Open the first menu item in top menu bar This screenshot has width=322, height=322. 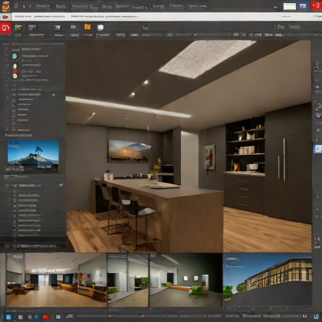click(x=43, y=6)
